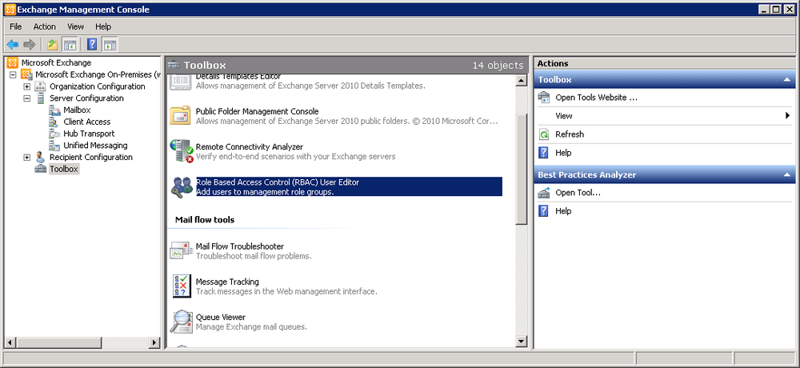This screenshot has height=368, width=800.
Task: Click the Up one level folder icon
Action: click(x=52, y=45)
